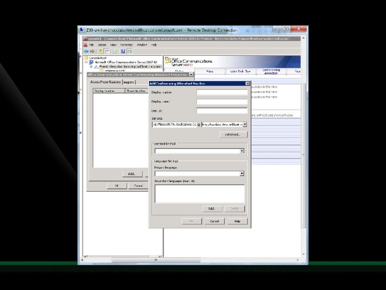This screenshot has height=290, width=386.
Task: Click the Office Communications Server logo
Action: point(189,61)
